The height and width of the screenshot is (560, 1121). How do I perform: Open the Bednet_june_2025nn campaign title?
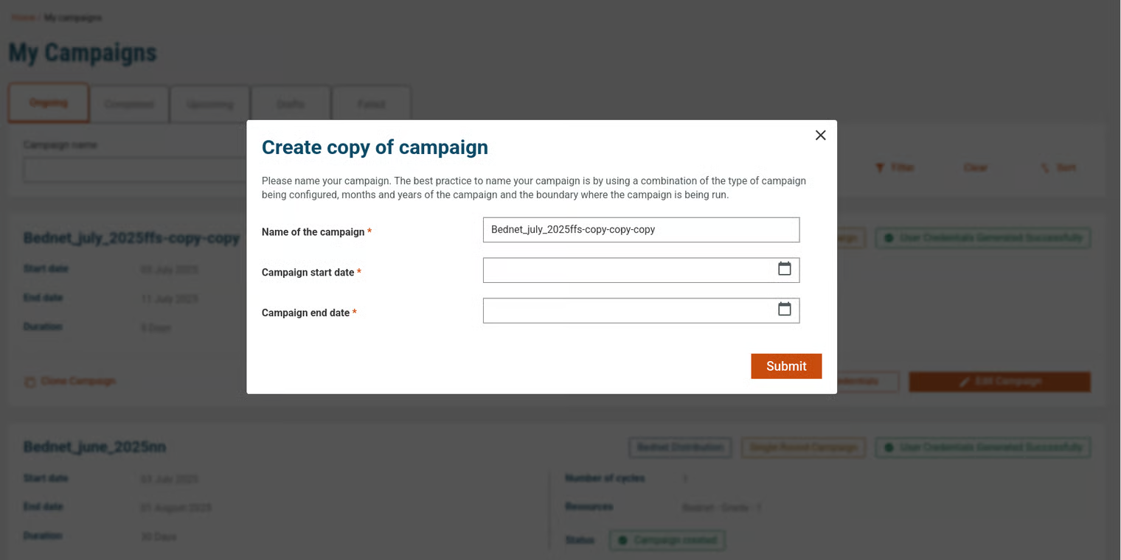(x=94, y=447)
